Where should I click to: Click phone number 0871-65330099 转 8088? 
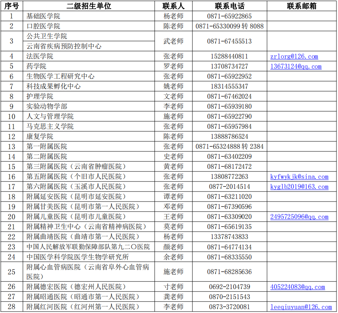coord(229,26)
